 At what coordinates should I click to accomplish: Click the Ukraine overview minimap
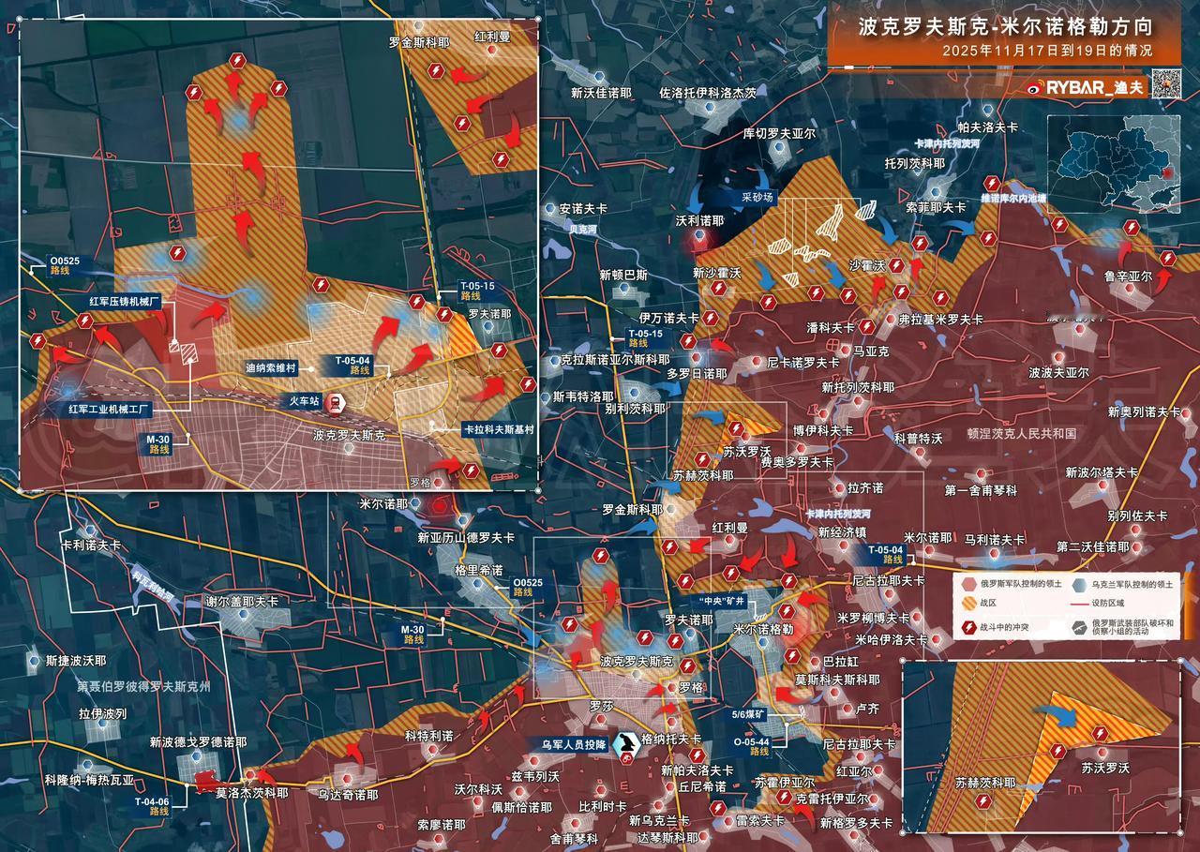[1112, 164]
